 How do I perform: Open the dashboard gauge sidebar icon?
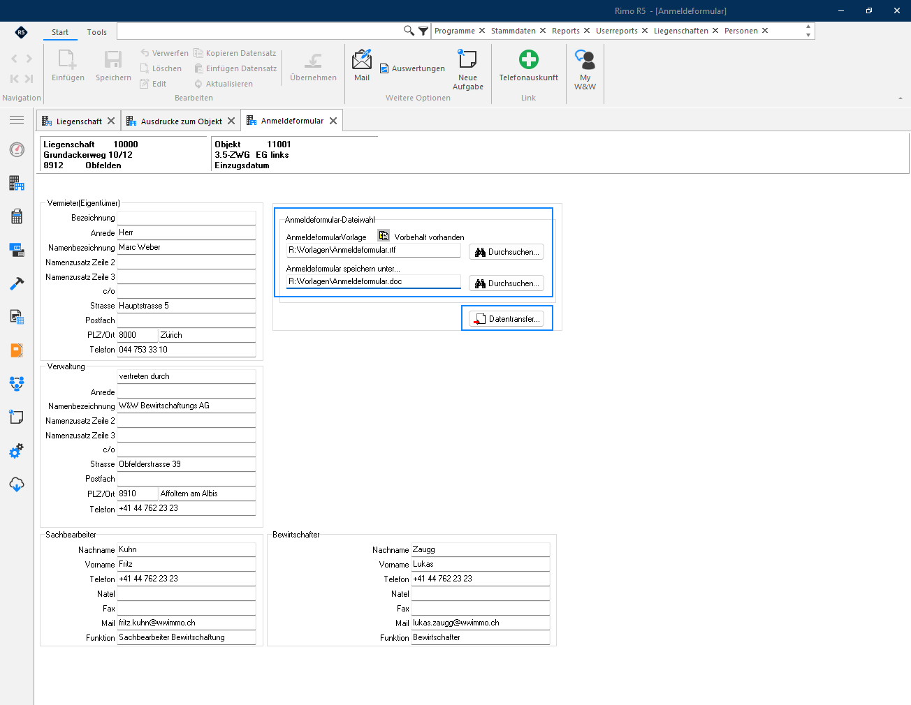coord(17,149)
